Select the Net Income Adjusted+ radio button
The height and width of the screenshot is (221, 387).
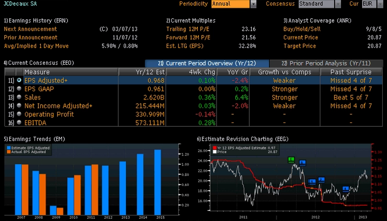pos(19,105)
